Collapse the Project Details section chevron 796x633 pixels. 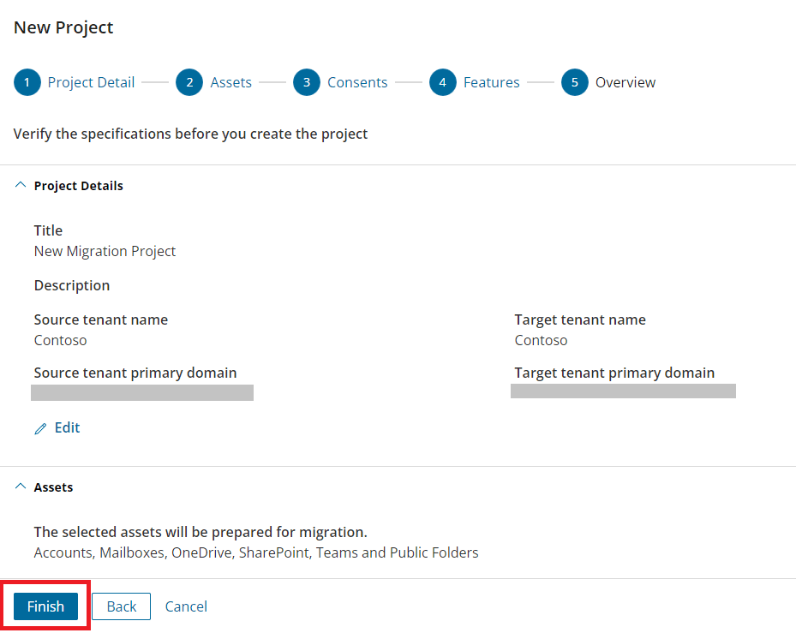point(21,185)
